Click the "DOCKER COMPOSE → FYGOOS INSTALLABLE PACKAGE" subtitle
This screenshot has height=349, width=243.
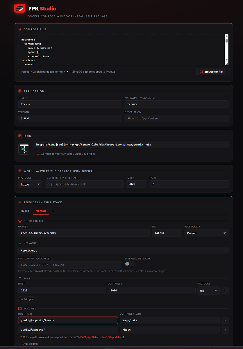[x=67, y=16]
